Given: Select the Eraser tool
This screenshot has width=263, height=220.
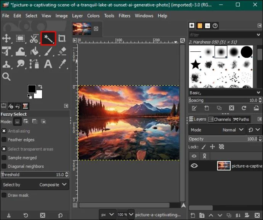Looking at the screenshot, I should pos(62,51).
